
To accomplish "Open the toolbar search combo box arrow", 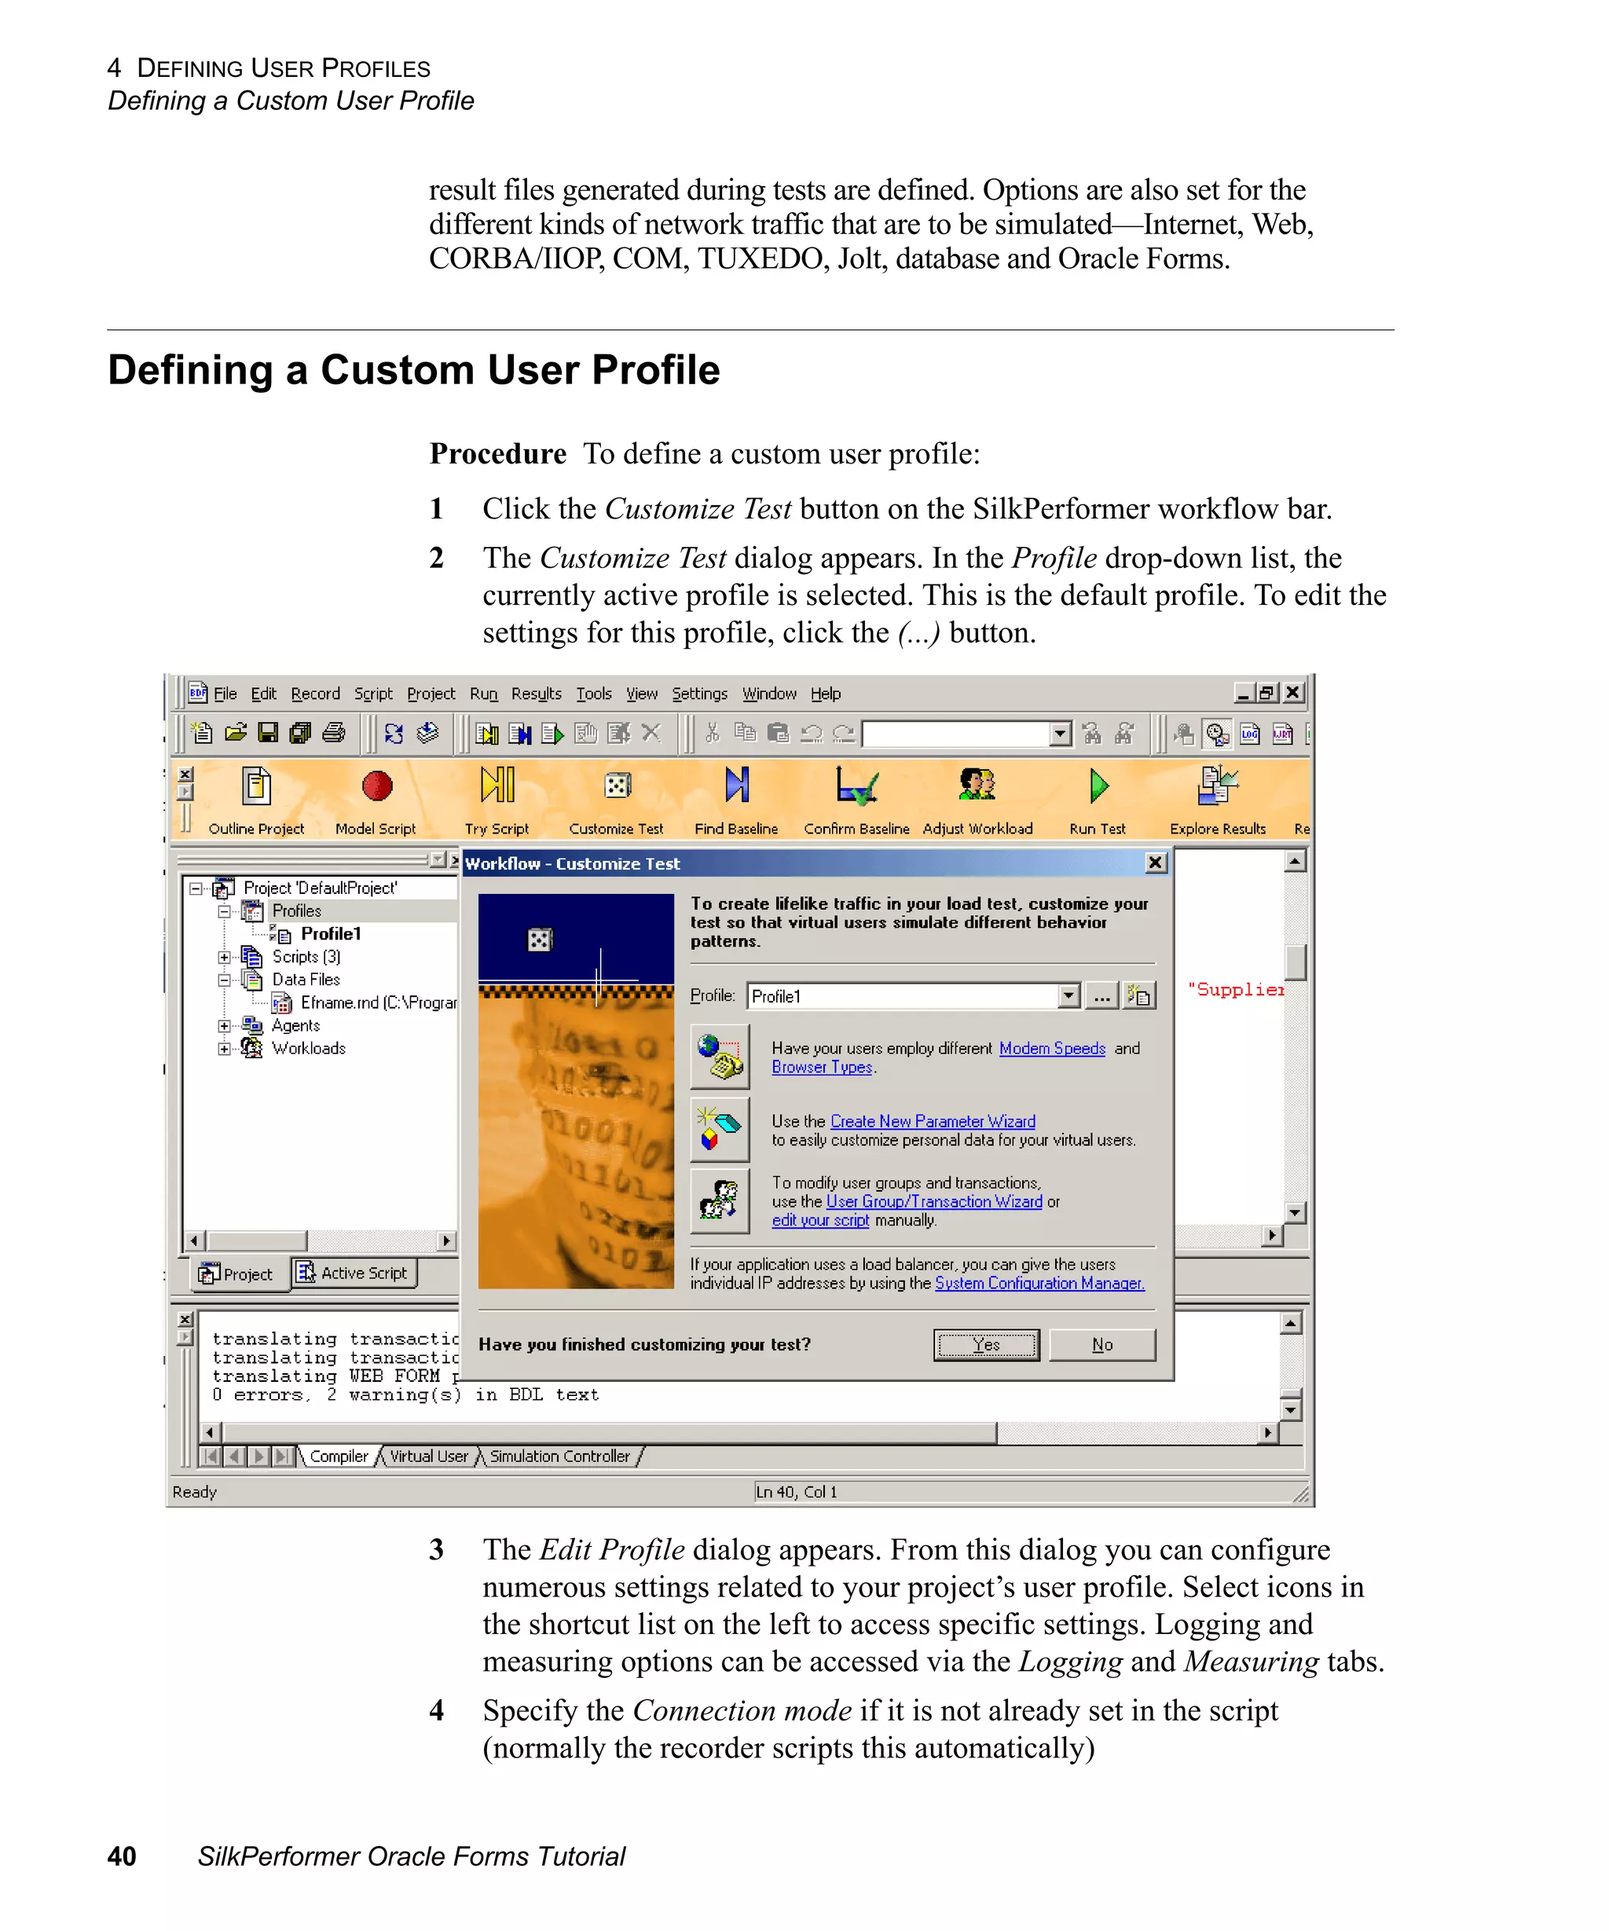I will click(1061, 733).
